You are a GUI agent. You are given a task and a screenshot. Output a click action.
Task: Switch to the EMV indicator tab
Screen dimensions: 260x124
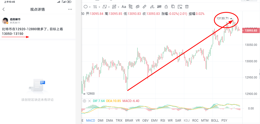[154, 121]
